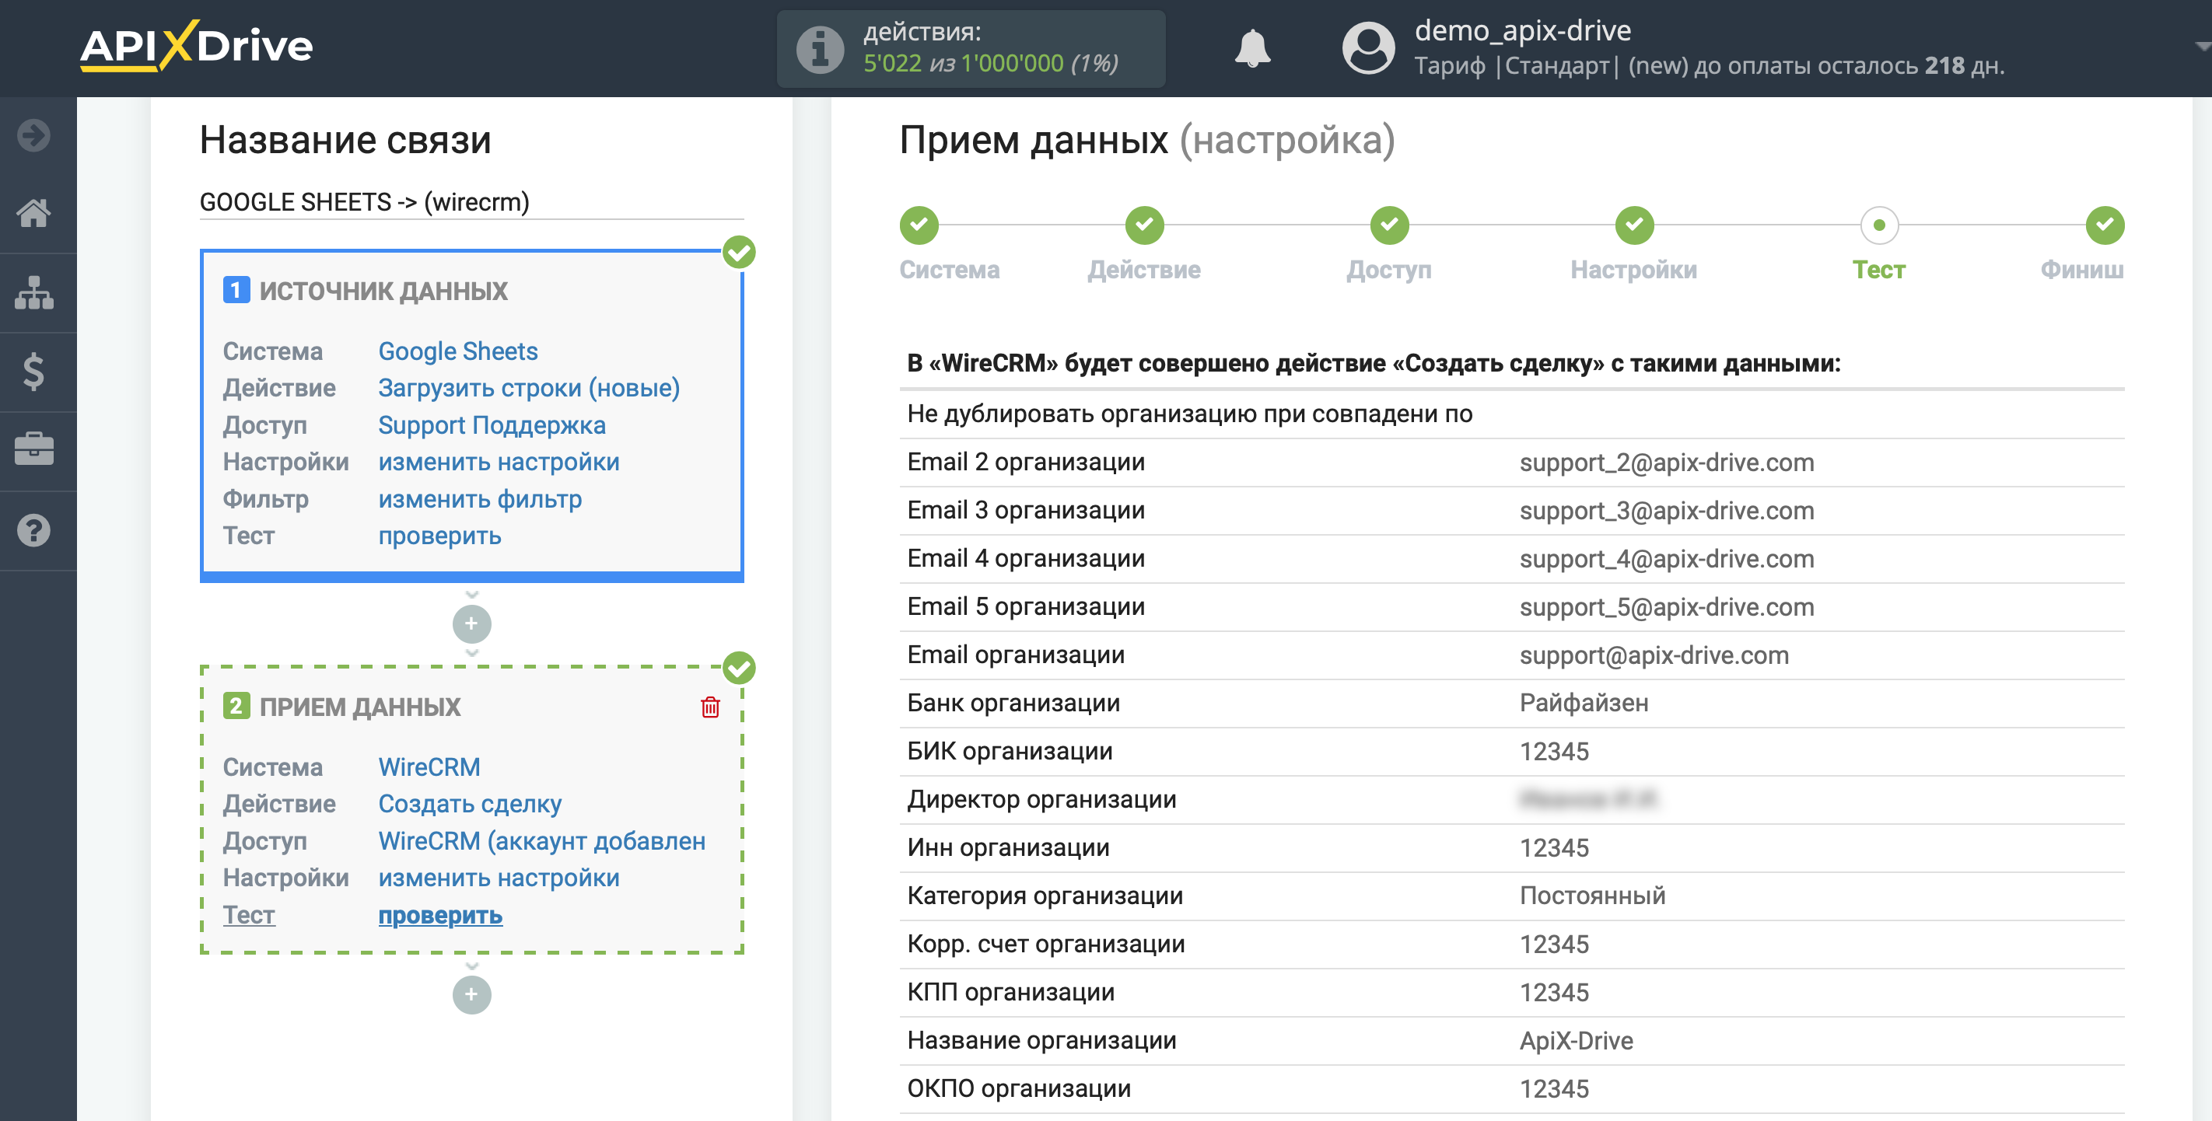Screen dimensions: 2212x1121
Task: Go to the Настройки step circle
Action: pos(1634,225)
